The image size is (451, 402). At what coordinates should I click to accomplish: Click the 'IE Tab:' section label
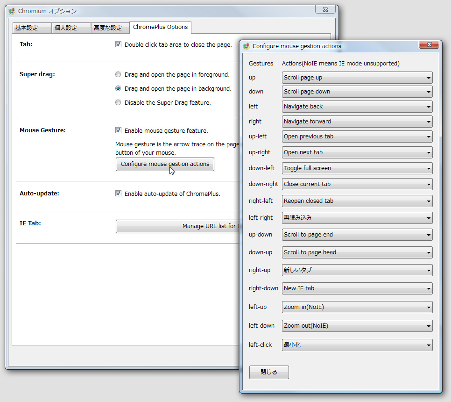click(x=30, y=223)
